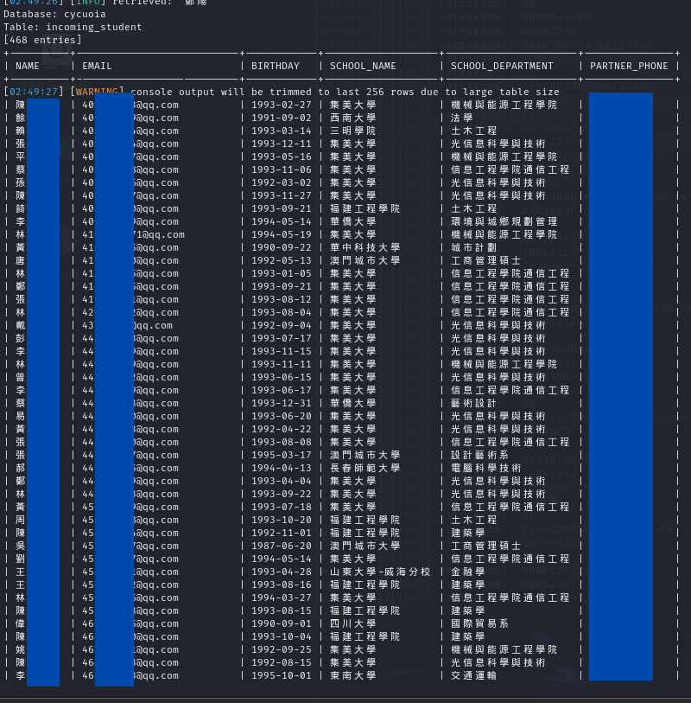Click department 交通運輸
This screenshot has height=703, width=691.
click(x=474, y=675)
